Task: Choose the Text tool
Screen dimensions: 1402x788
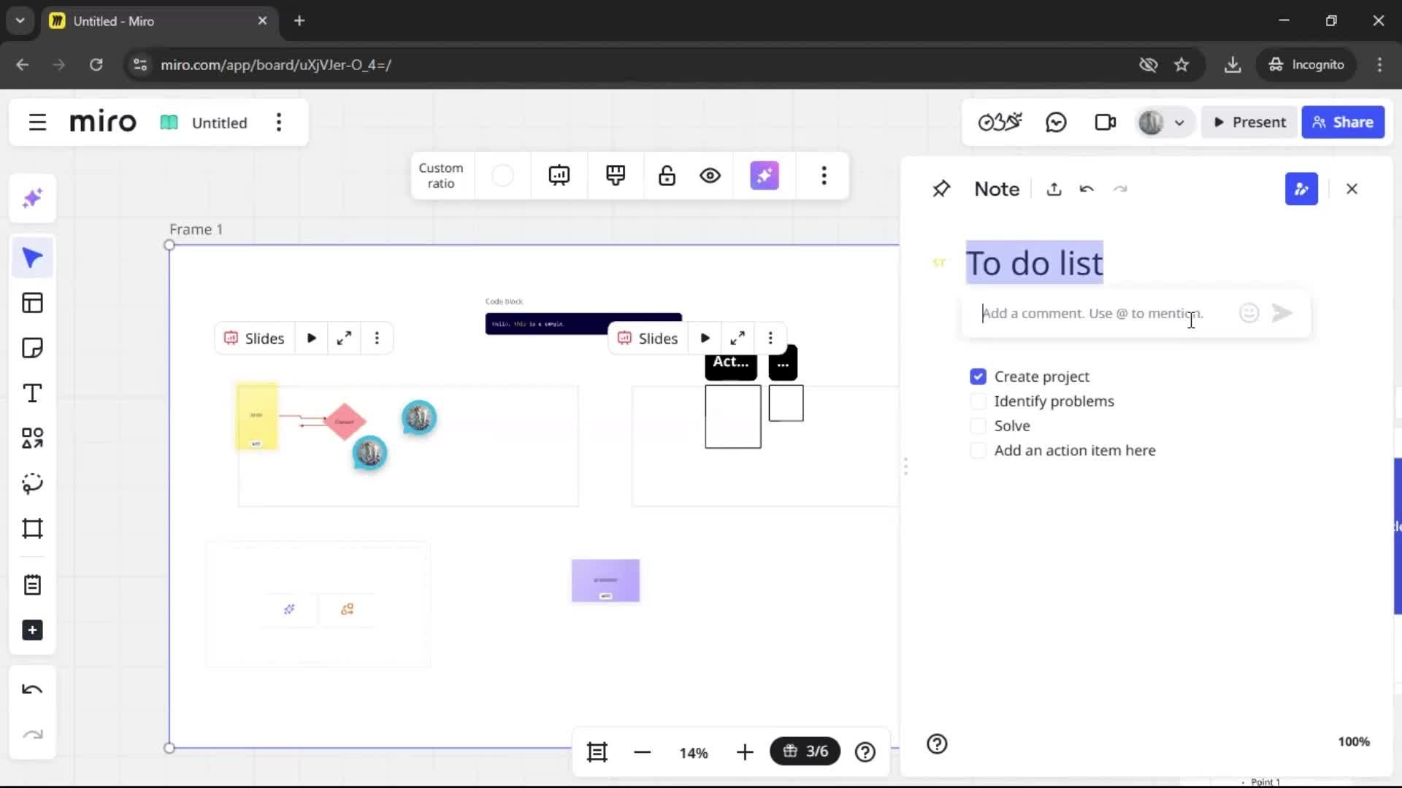Action: coord(32,393)
